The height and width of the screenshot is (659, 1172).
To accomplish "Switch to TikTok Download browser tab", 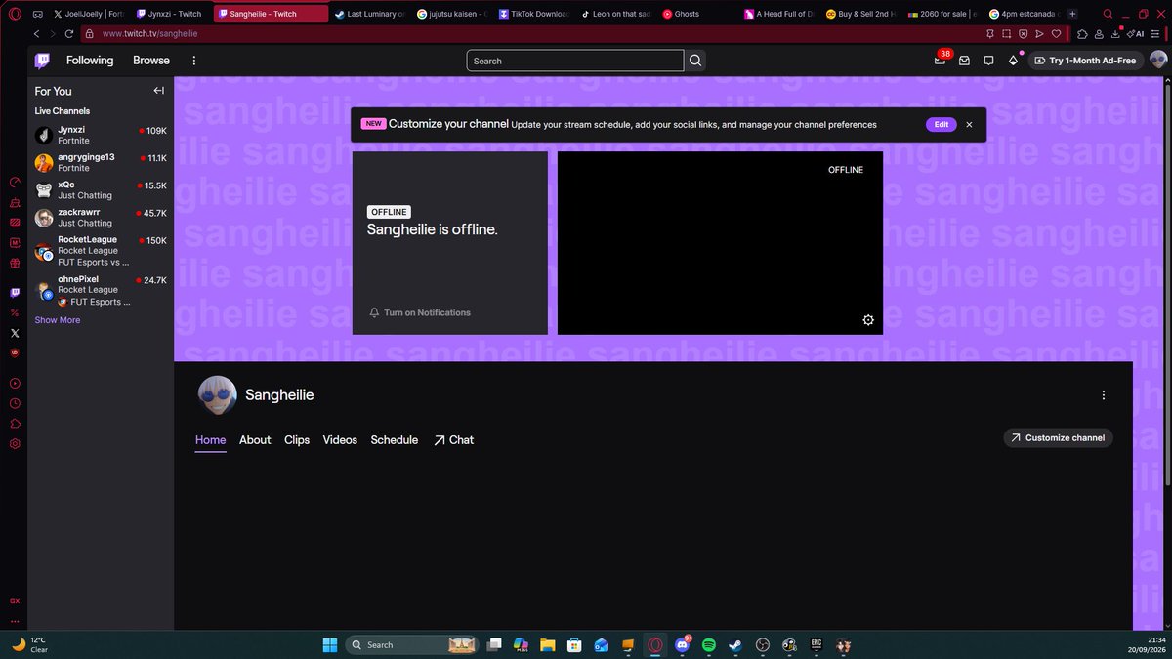I will click(x=533, y=14).
